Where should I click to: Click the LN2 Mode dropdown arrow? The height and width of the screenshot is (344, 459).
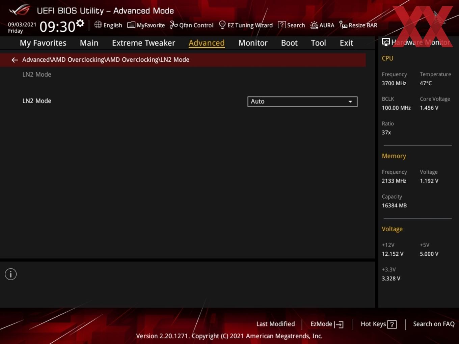(350, 102)
